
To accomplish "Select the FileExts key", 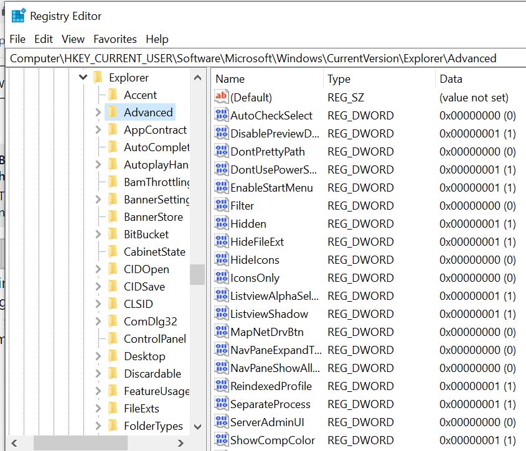I will click(141, 409).
